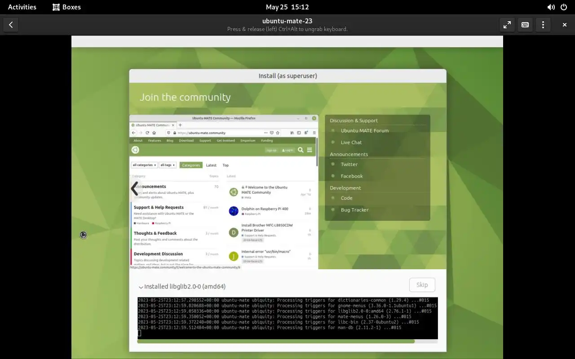575x359 pixels.
Task: Click the log line mentioning man-db
Action: pyautogui.click(x=270, y=328)
